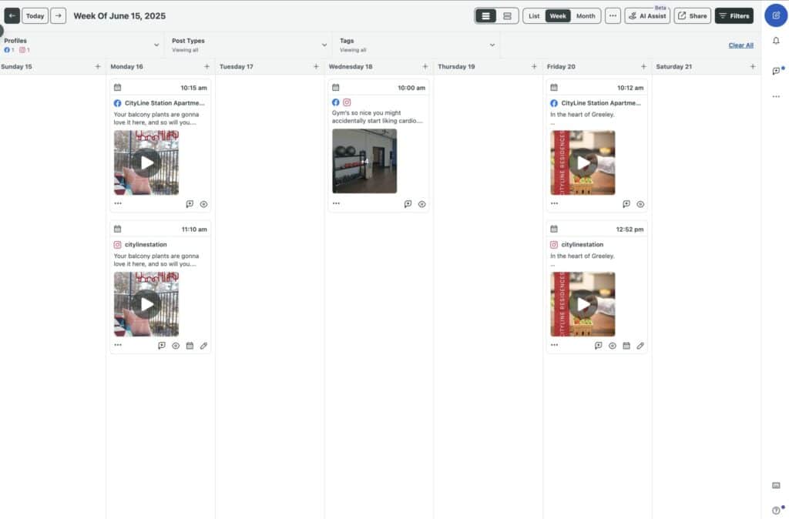Click the Monday 10:15 am time label

point(193,88)
